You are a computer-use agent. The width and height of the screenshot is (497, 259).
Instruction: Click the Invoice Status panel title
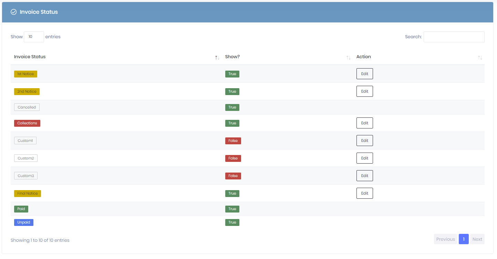pyautogui.click(x=39, y=12)
